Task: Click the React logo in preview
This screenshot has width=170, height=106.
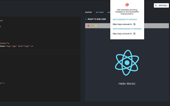Action: (x=127, y=63)
